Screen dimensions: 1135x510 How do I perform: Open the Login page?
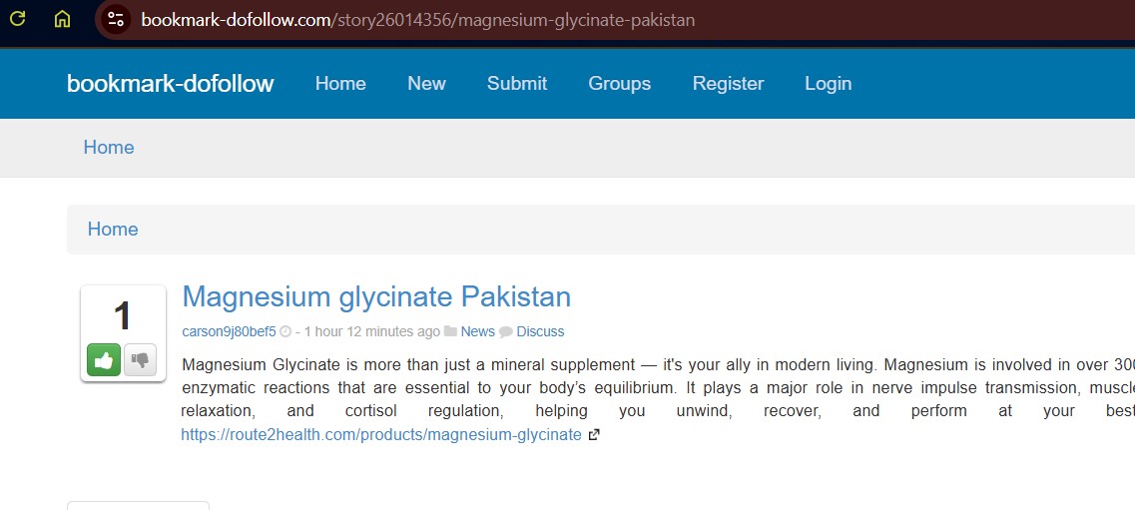point(828,84)
